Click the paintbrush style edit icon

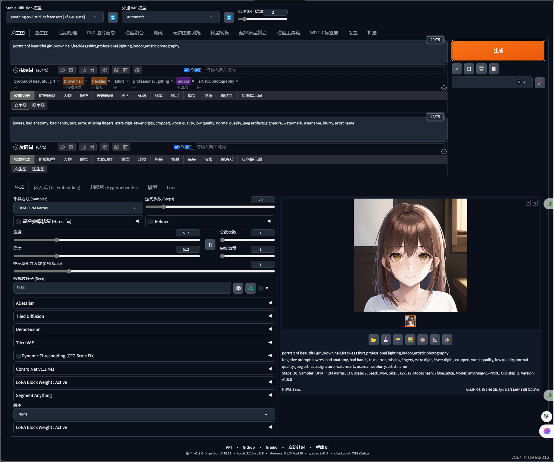pyautogui.click(x=540, y=83)
